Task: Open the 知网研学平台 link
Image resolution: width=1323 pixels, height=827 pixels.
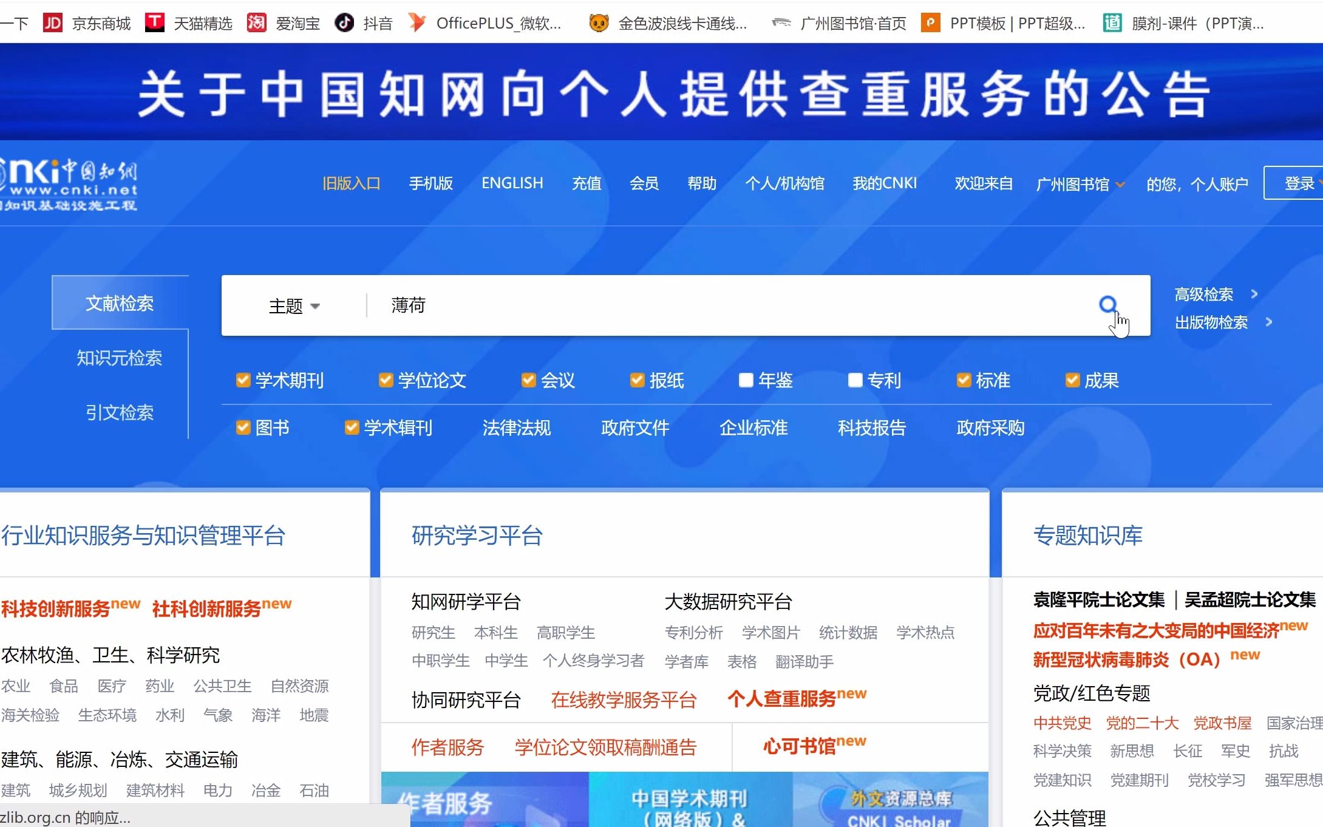Action: pyautogui.click(x=466, y=602)
